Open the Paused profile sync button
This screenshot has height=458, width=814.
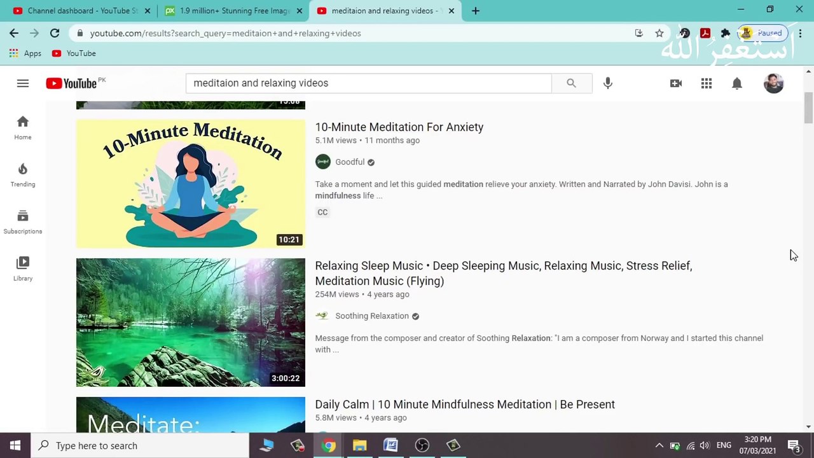(x=762, y=33)
